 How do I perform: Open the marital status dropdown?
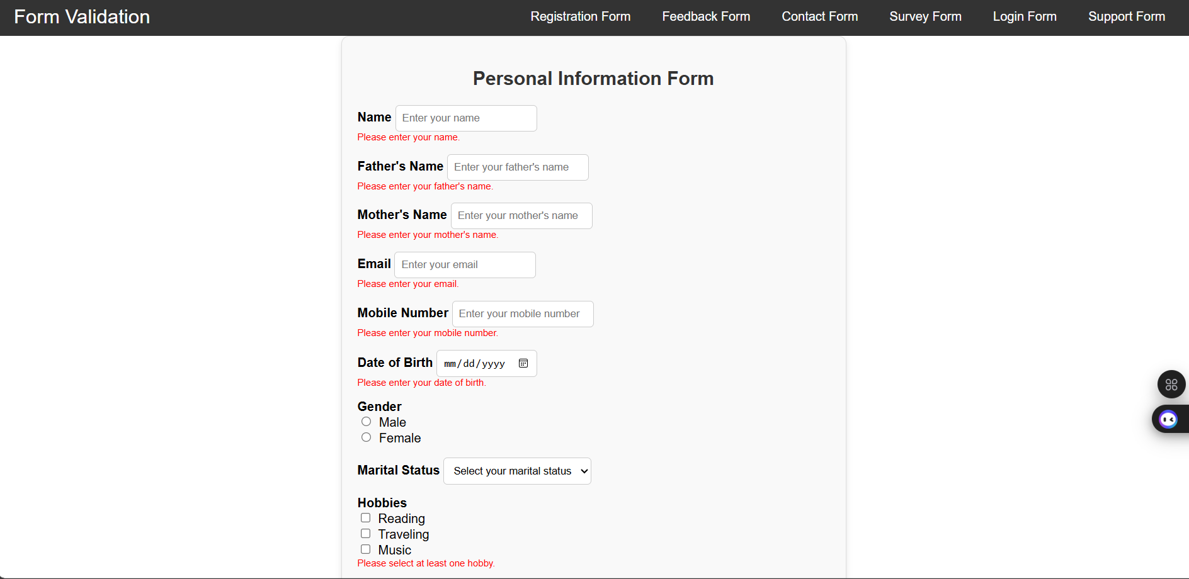pos(516,471)
